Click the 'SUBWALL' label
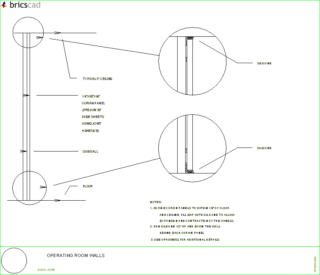 click(90, 151)
